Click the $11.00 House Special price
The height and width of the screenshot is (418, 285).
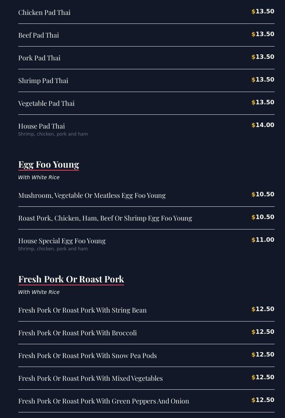263,240
